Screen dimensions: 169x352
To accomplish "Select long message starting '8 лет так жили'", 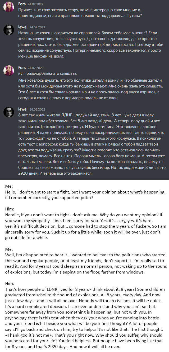I will click(x=90, y=144).
